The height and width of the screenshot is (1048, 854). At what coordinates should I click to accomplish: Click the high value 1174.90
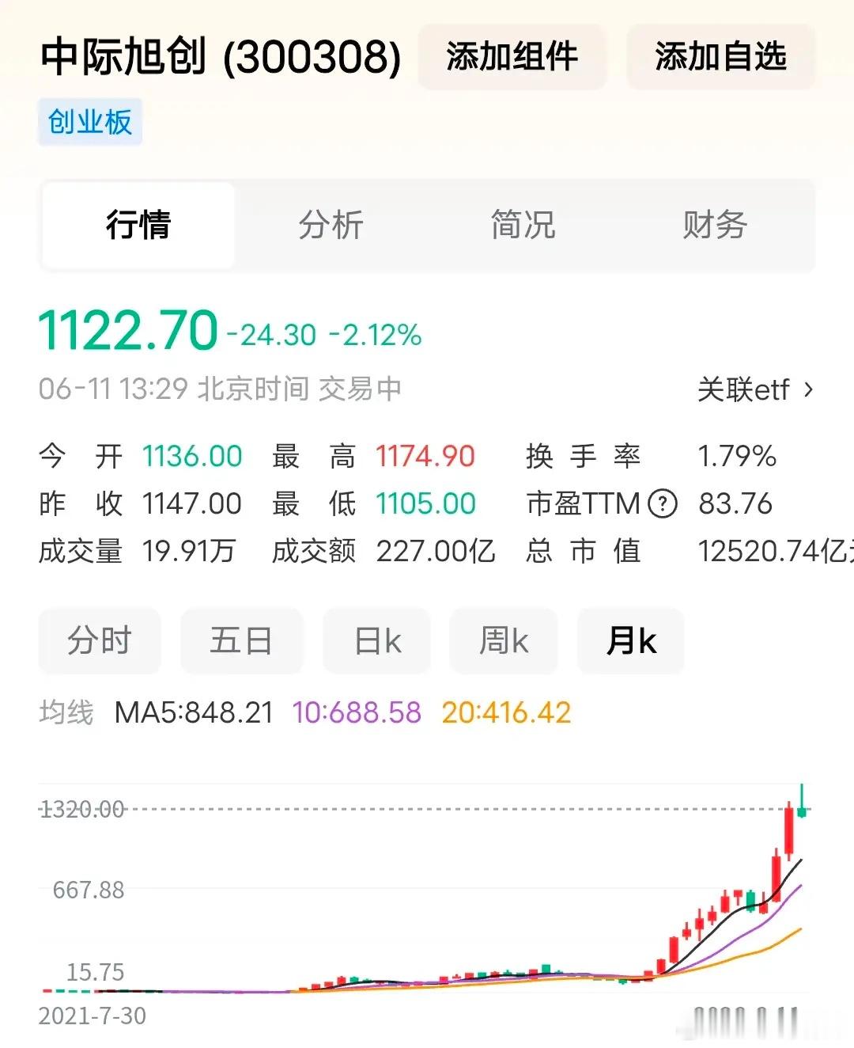click(x=425, y=456)
